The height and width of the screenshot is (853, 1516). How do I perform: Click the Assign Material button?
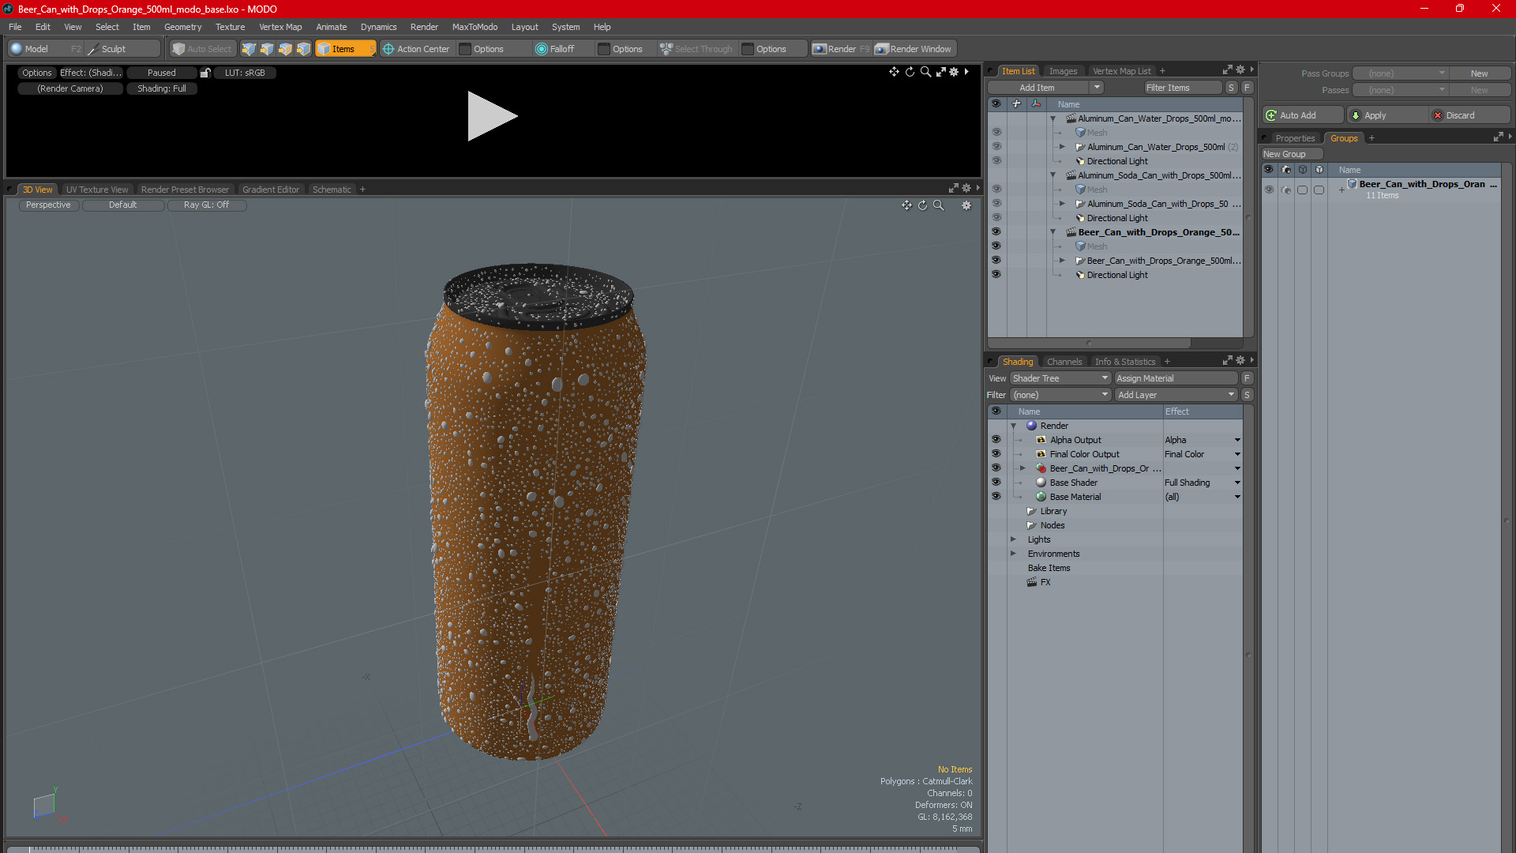(1176, 378)
